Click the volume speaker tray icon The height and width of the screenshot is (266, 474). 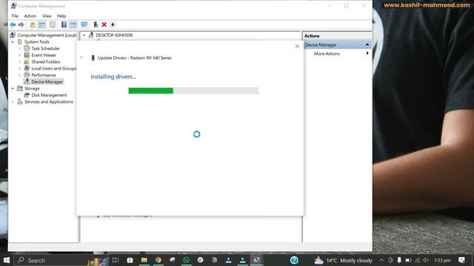pos(426,260)
